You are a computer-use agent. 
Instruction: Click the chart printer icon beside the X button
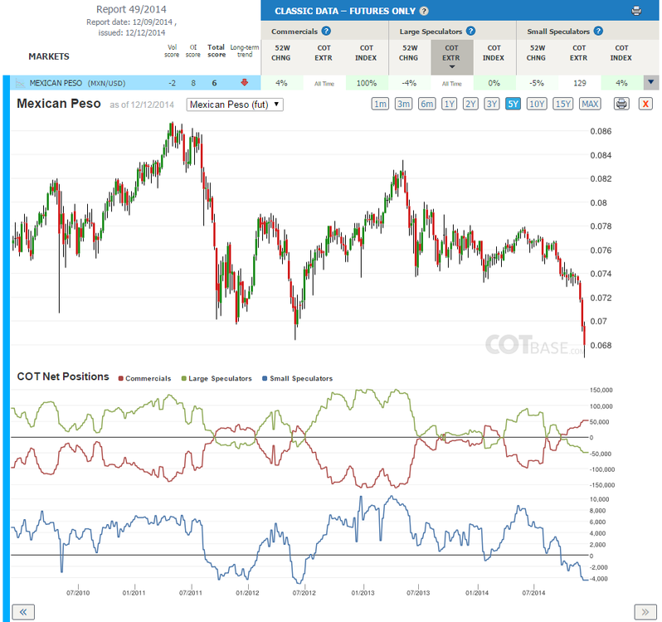[x=621, y=104]
